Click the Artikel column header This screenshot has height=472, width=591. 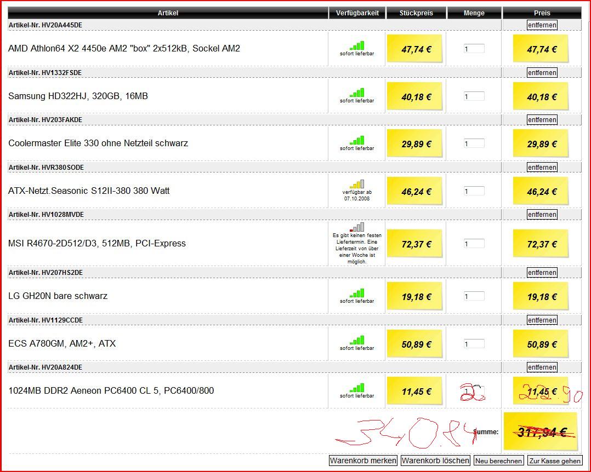coord(168,13)
